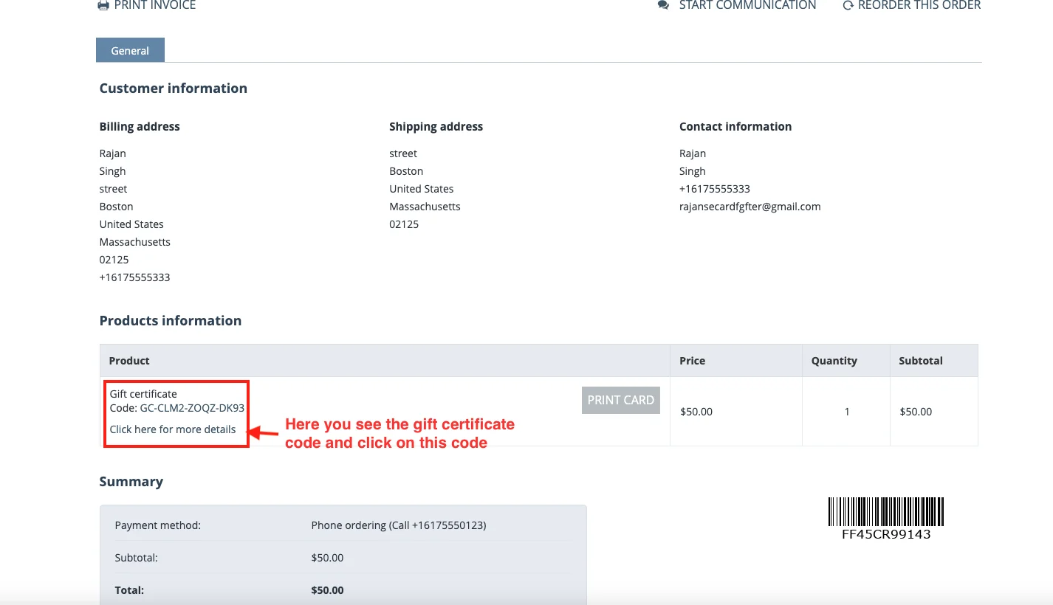The width and height of the screenshot is (1053, 605).
Task: Click the printer icon beside Print Invoice
Action: click(103, 6)
